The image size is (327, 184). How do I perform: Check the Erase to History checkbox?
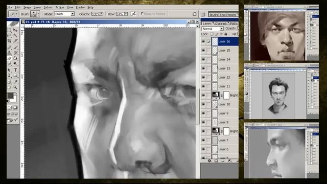click(142, 14)
